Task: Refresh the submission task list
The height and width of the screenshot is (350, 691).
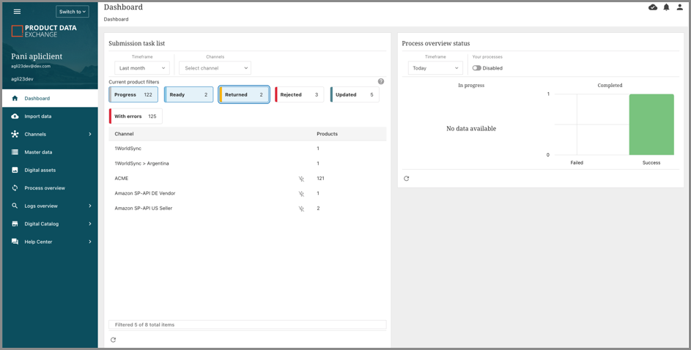Action: (114, 340)
